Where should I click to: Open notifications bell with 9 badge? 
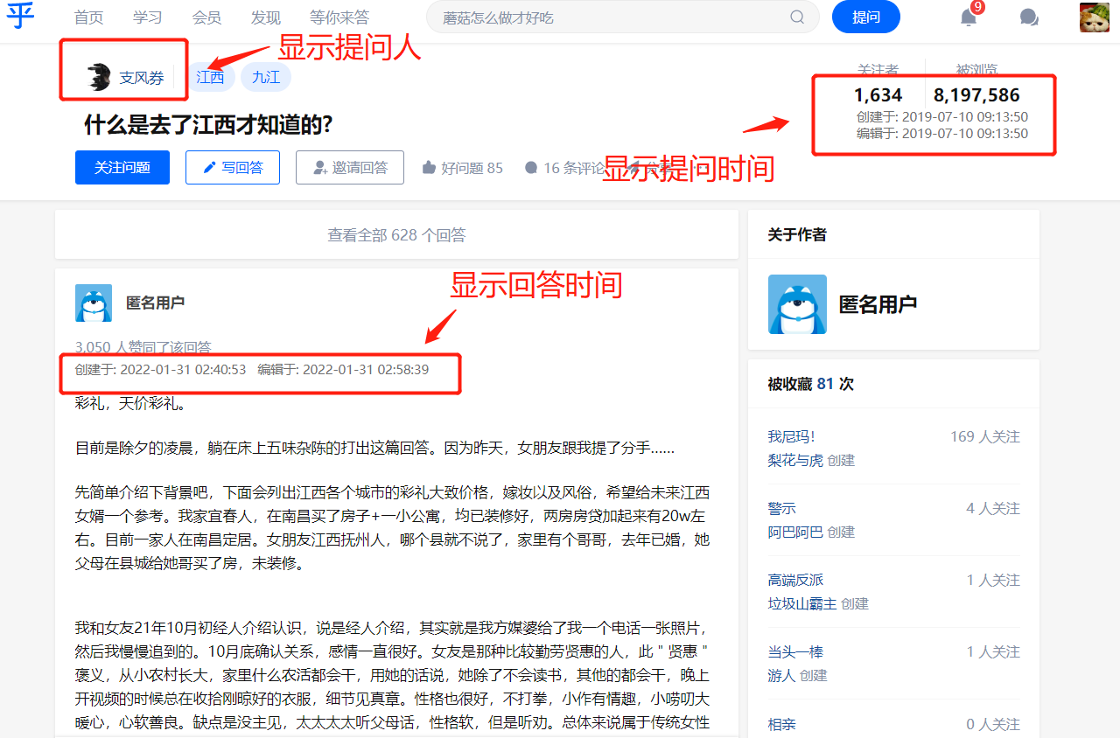969,17
